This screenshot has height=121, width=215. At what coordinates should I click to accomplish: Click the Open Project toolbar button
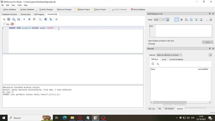tap(84, 9)
